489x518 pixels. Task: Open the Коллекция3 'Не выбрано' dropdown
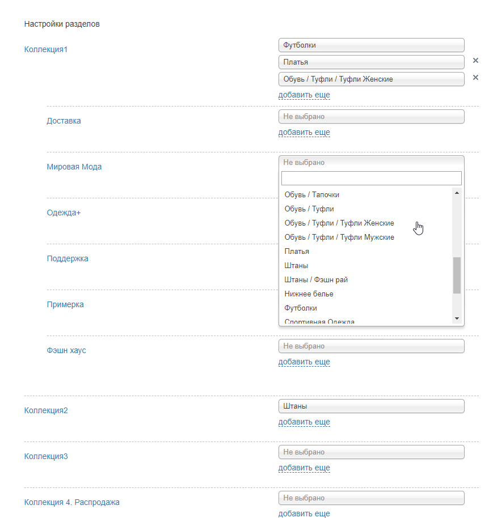tap(371, 452)
